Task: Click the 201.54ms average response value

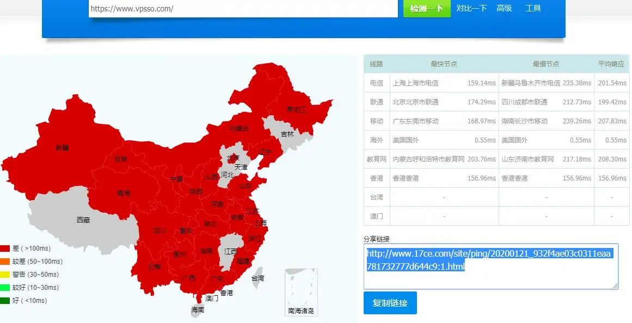Action: tap(612, 83)
